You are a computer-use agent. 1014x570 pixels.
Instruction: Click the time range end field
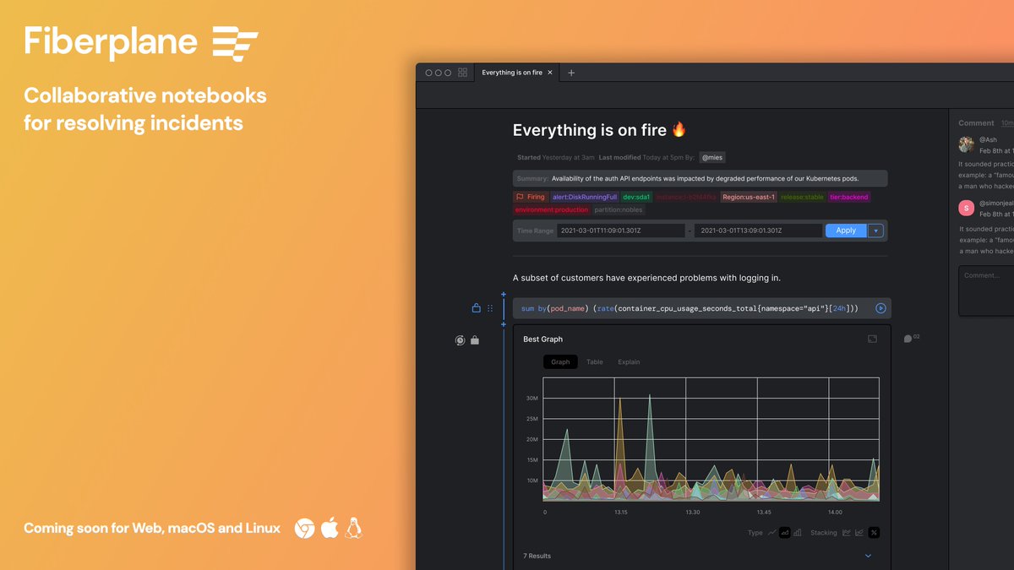[758, 231]
